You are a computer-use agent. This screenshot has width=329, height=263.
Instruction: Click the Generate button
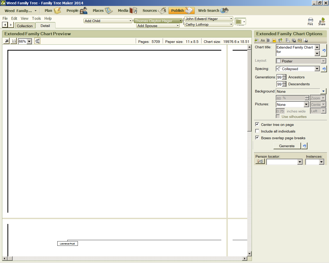(x=287, y=146)
